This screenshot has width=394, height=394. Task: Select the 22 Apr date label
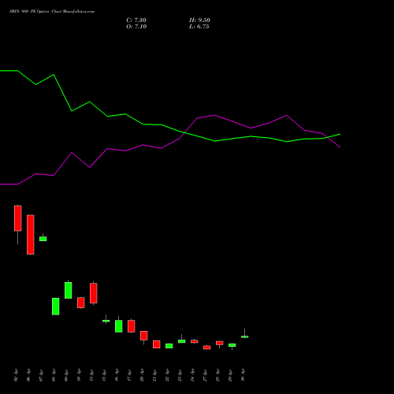point(167,375)
